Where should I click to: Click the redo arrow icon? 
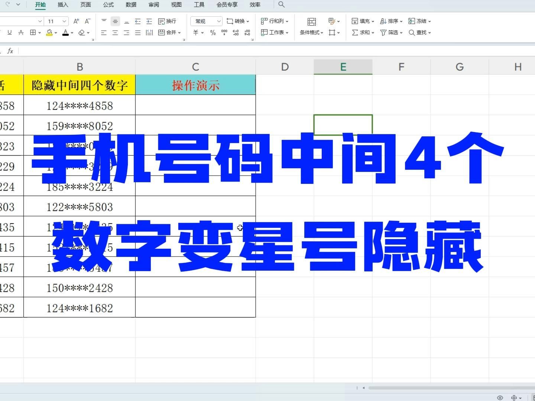tap(8, 4)
